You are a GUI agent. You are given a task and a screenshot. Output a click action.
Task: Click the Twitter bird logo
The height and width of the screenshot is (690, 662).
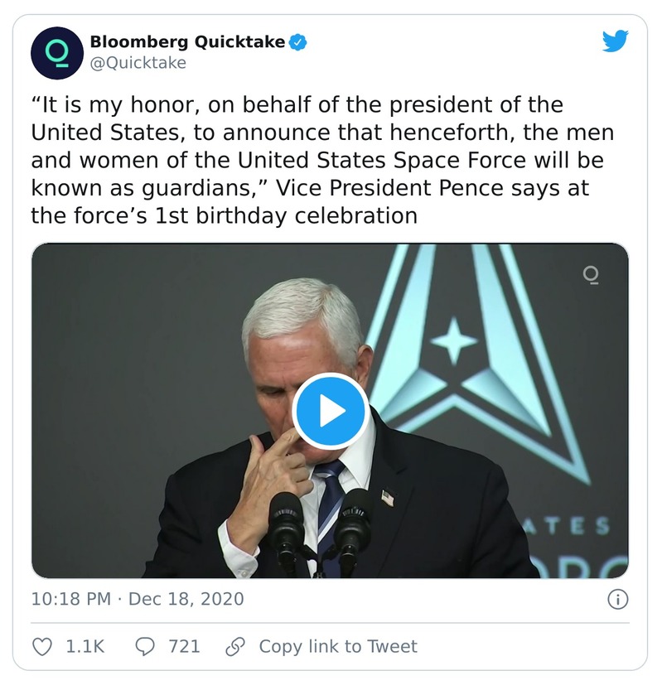[615, 41]
